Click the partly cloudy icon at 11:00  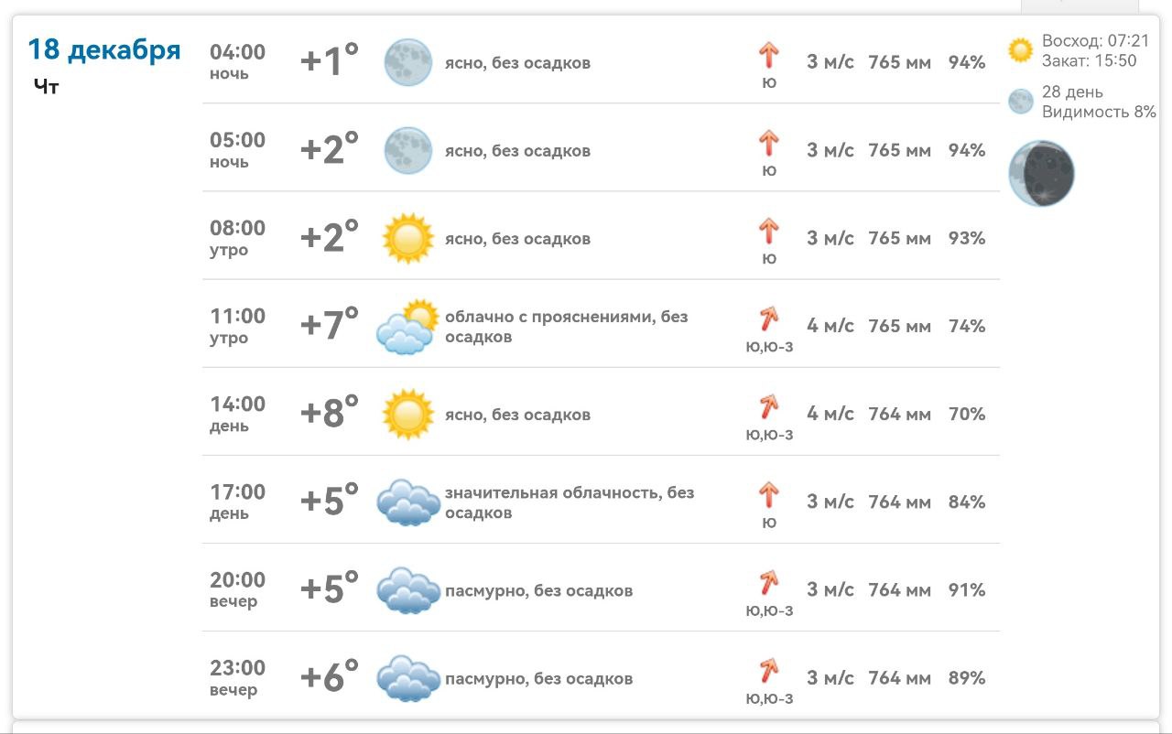pyautogui.click(x=406, y=327)
